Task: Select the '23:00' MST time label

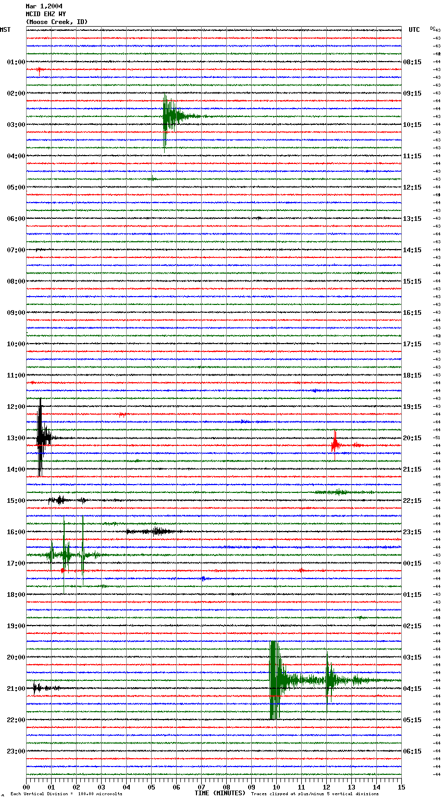Action: tap(16, 751)
